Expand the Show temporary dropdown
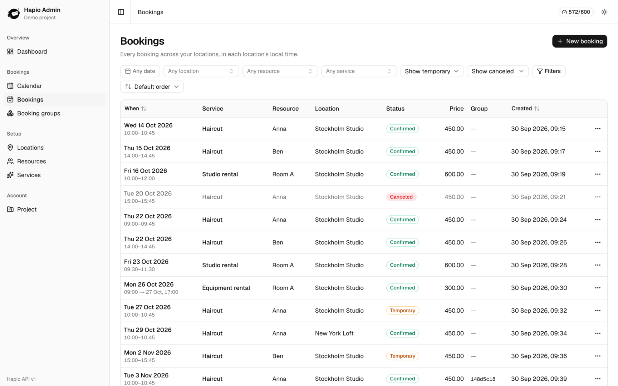Screen dimensions: 618x386 [432, 71]
